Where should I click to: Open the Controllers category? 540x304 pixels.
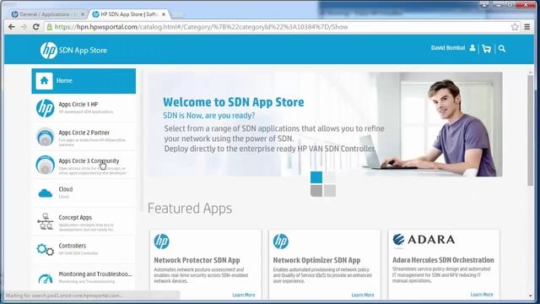84,250
